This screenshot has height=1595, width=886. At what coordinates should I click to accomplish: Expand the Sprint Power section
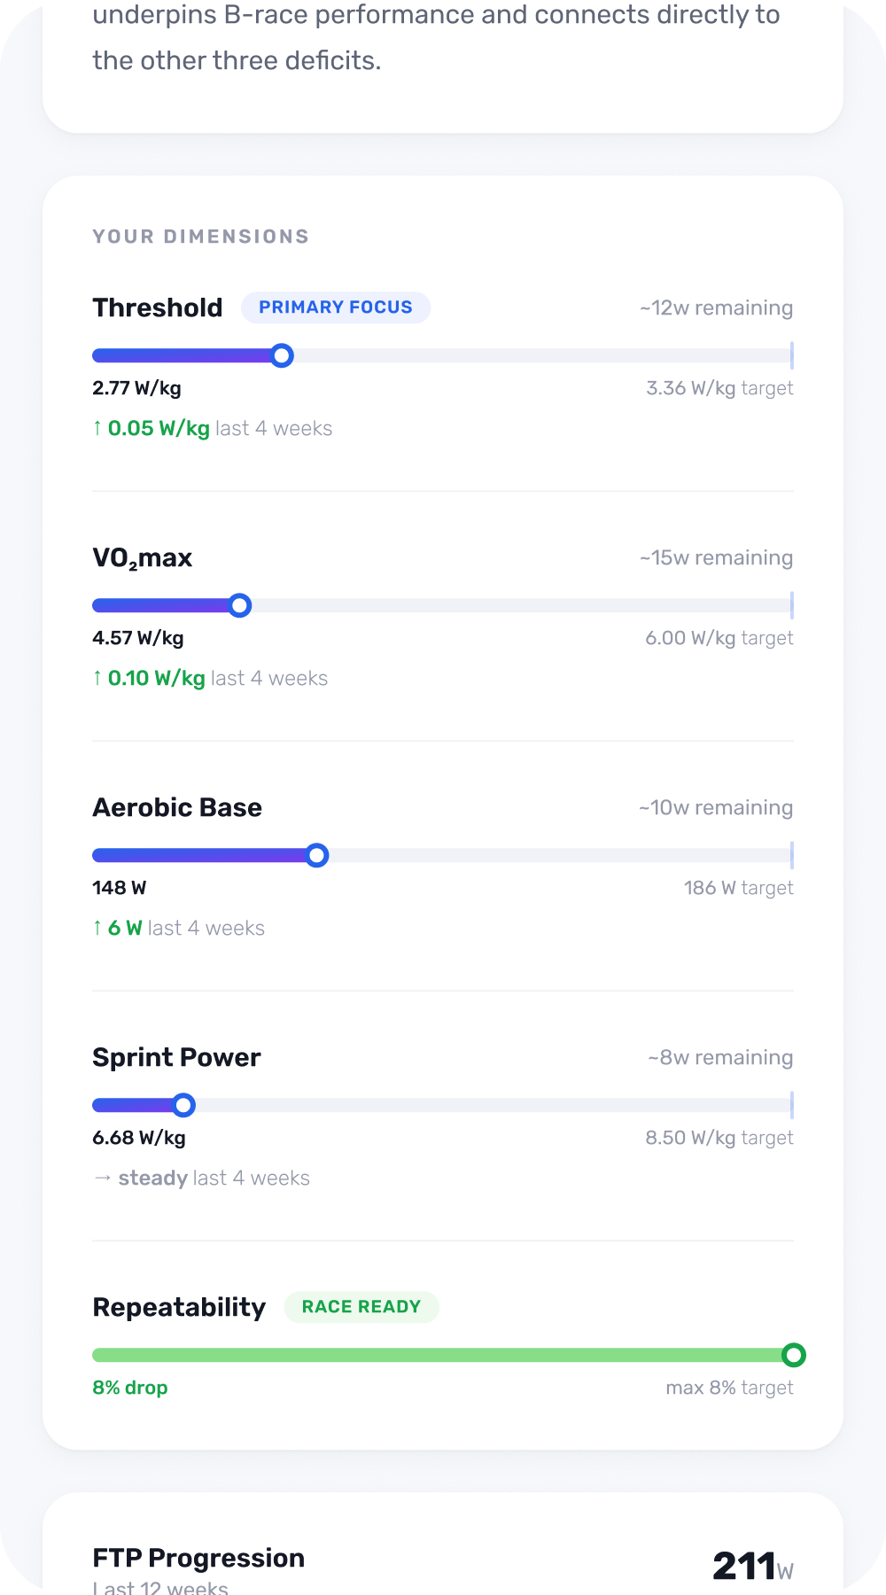[x=176, y=1056]
